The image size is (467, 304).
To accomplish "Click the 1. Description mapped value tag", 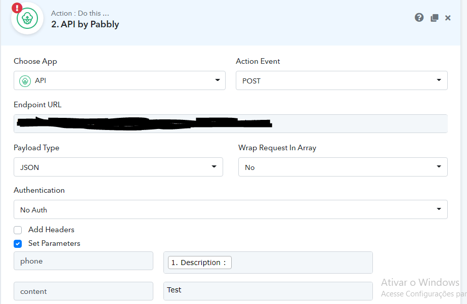I will 199,263.
